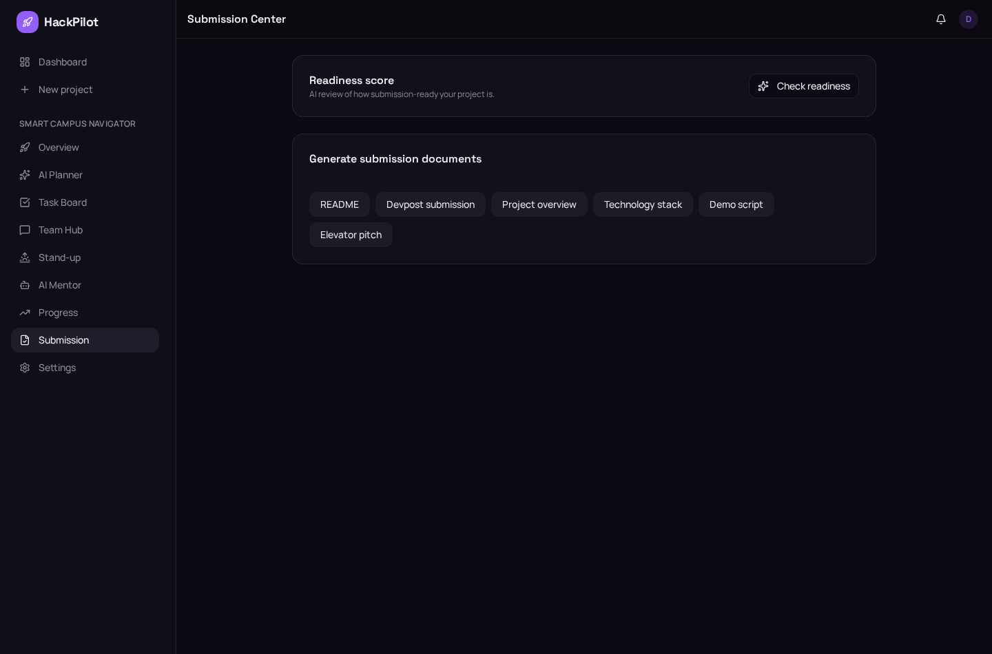Open the Overview page

pos(85,147)
